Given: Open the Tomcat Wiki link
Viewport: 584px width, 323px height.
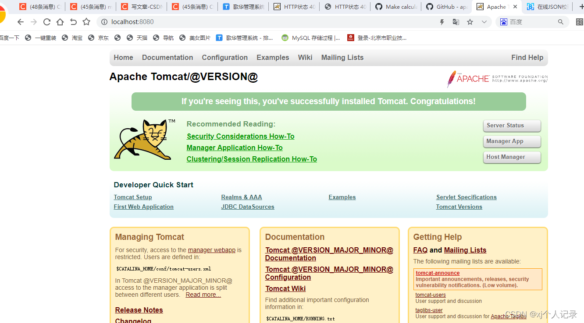Looking at the screenshot, I should 285,288.
